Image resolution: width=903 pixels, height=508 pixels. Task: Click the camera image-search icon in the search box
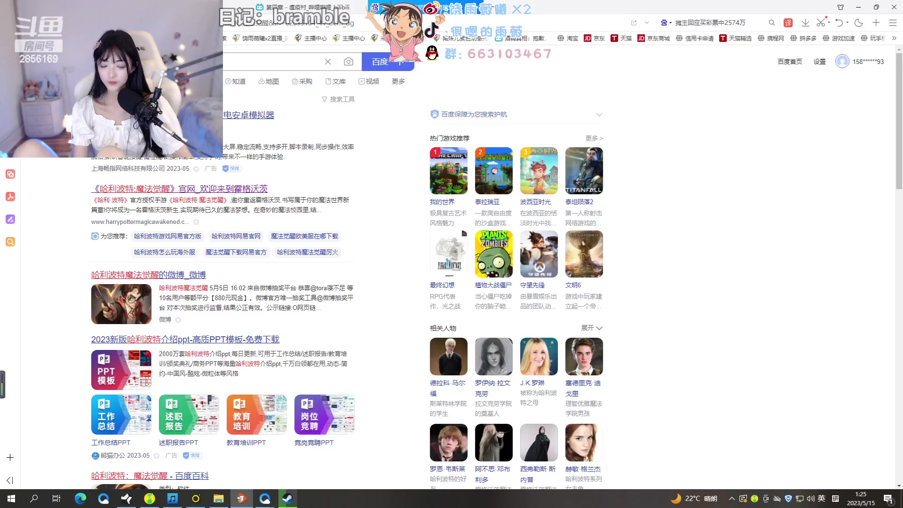click(x=349, y=62)
